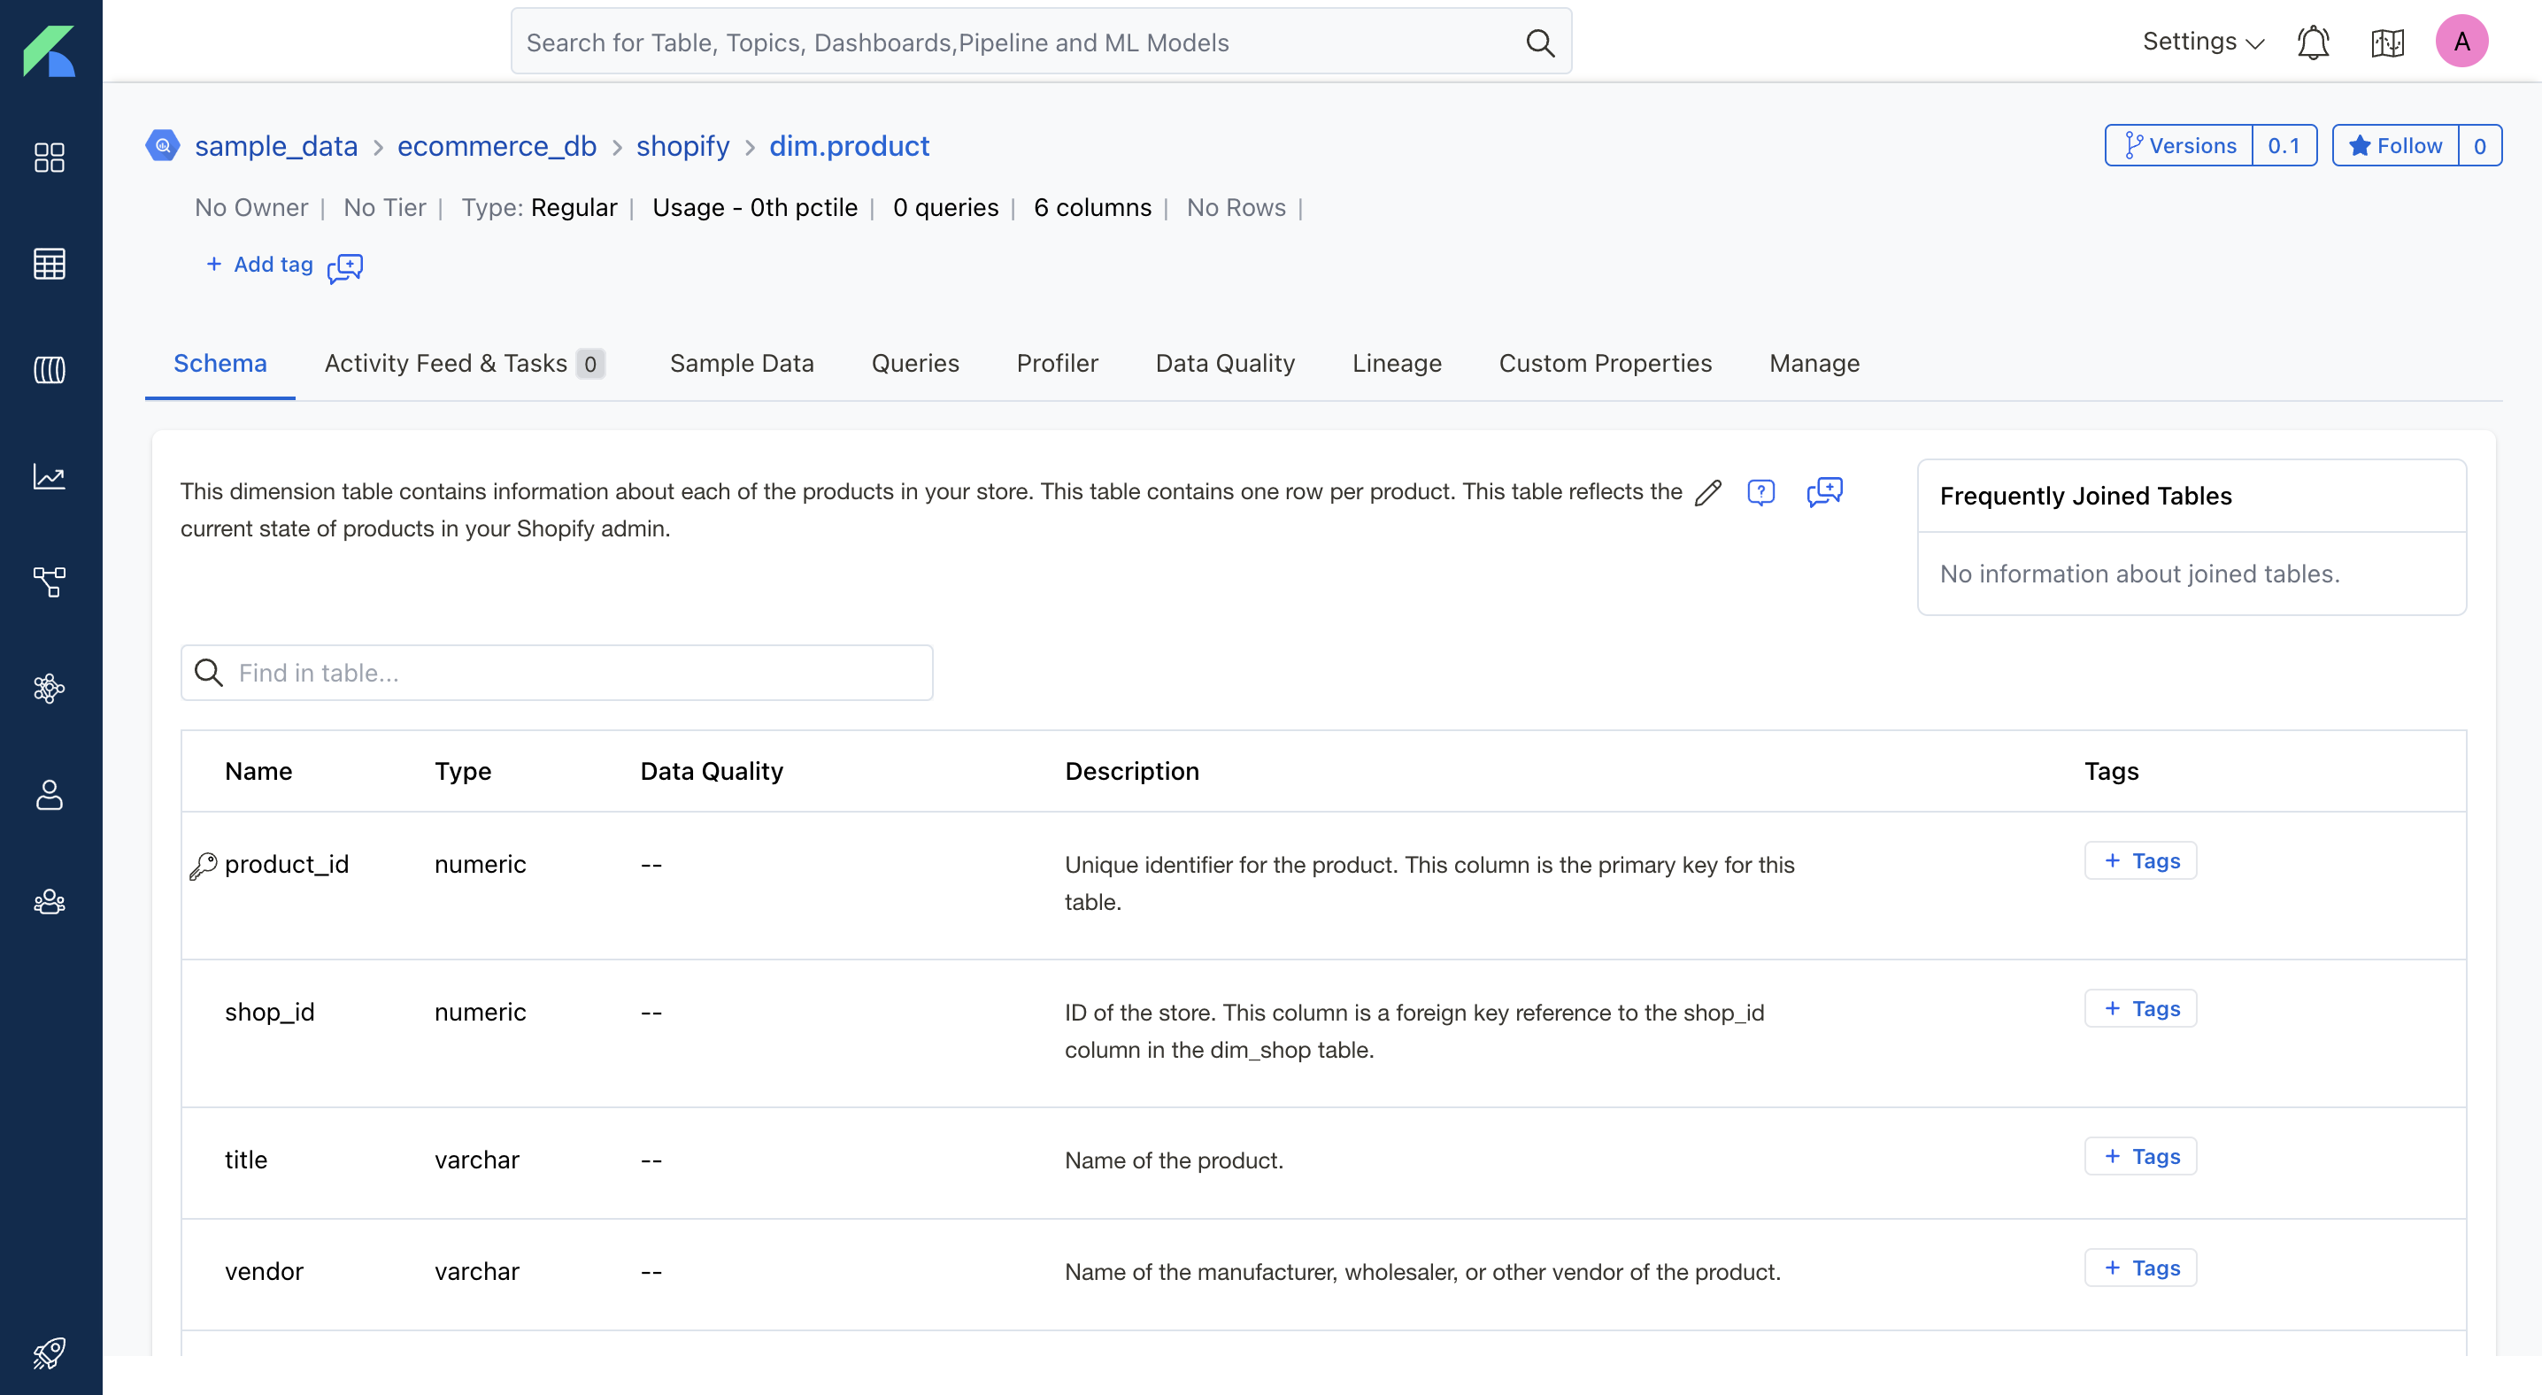Toggle the notifications bell icon
The image size is (2542, 1395).
coord(2314,42)
